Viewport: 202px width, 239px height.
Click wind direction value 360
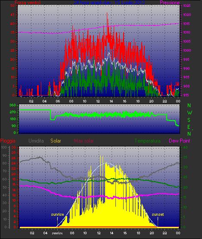tap(12, 105)
